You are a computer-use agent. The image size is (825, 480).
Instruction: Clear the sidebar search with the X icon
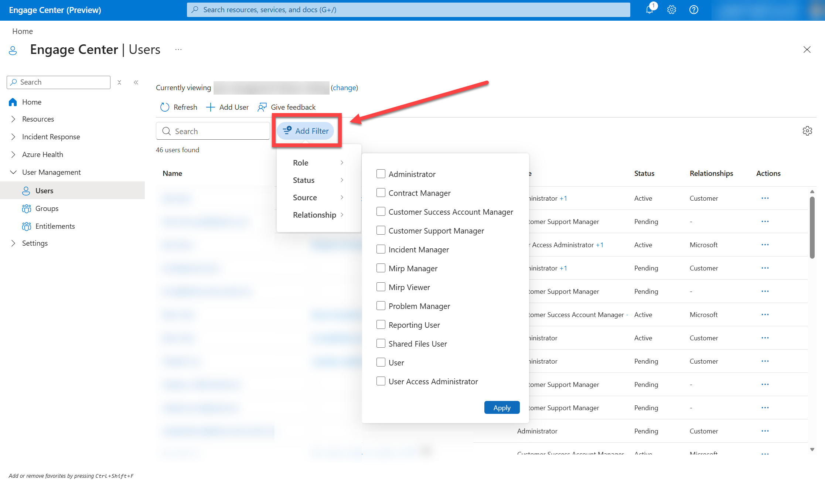[x=119, y=82]
